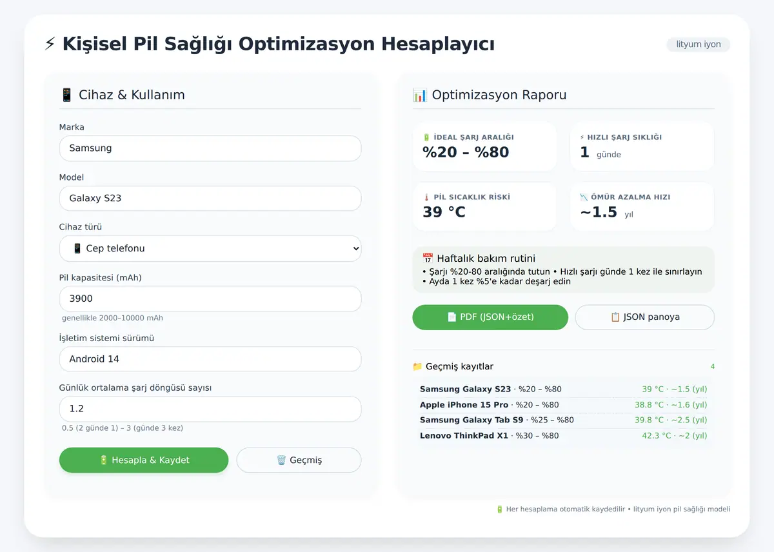The width and height of the screenshot is (774, 552).
Task: Click the daily charge cycle field showing 1.2
Action: [210, 409]
